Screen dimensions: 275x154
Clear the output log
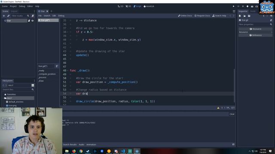click(232, 114)
